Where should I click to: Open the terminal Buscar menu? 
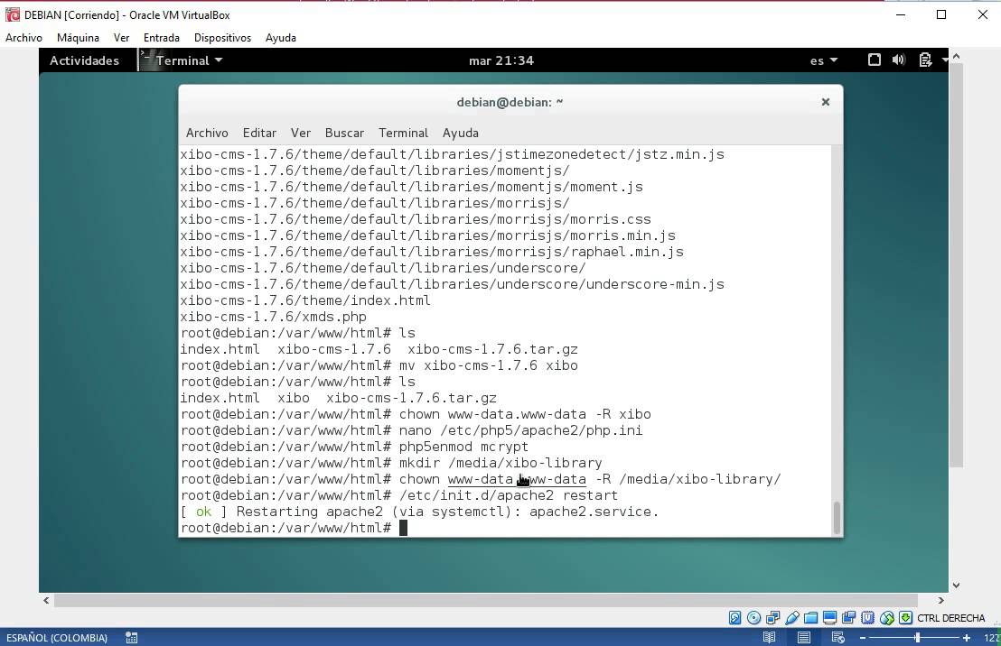344,133
